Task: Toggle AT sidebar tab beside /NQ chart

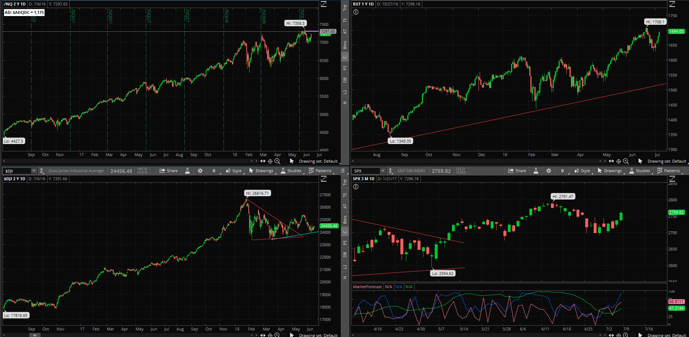Action: click(345, 32)
